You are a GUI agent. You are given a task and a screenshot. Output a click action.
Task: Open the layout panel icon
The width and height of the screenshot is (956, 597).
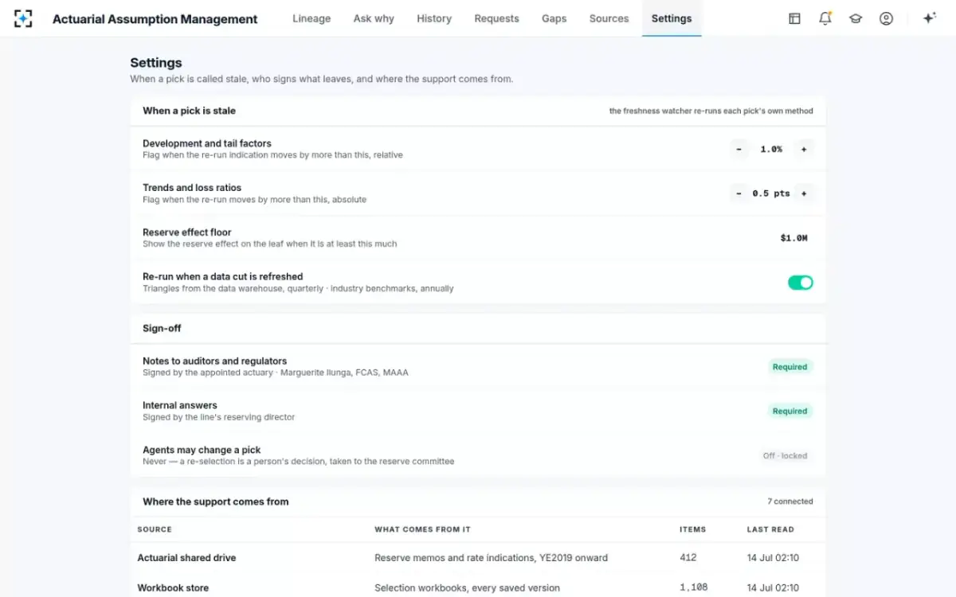[794, 18]
